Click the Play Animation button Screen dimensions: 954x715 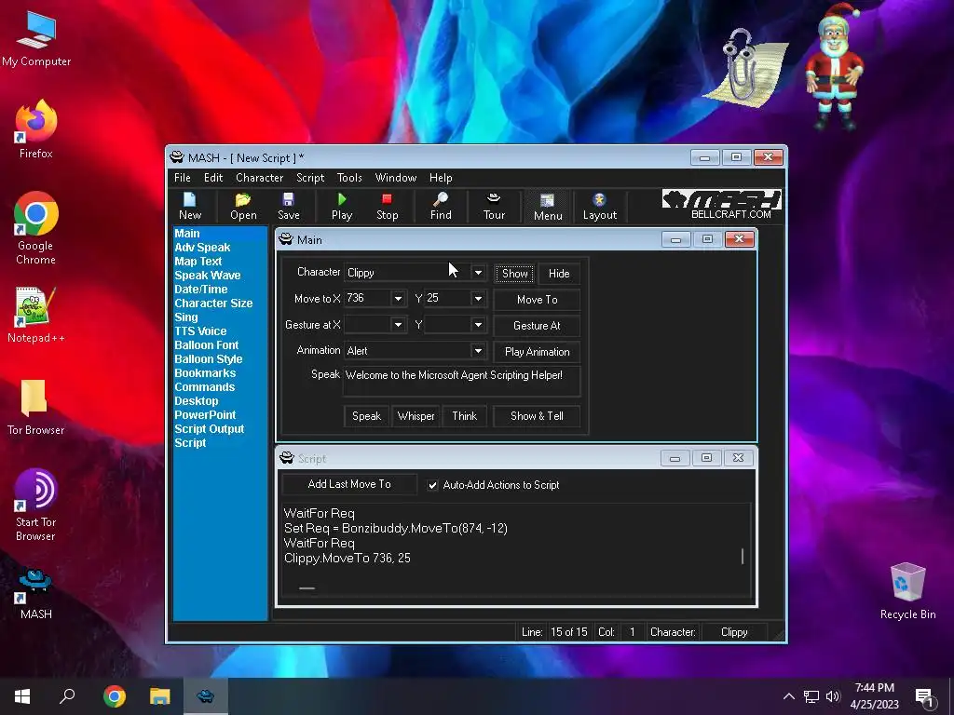(537, 352)
